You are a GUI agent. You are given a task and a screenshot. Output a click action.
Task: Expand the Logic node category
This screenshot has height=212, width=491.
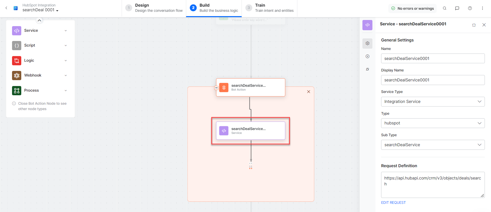(66, 61)
